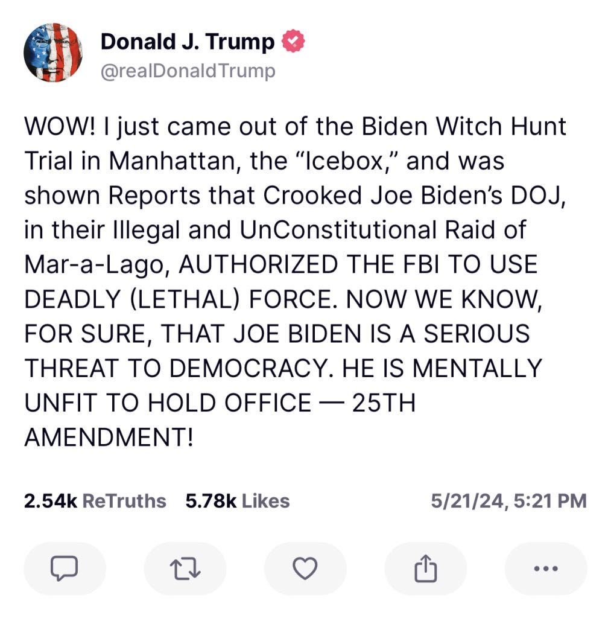Tap the ReTruth arrows icon
611x618 pixels.
(x=185, y=568)
